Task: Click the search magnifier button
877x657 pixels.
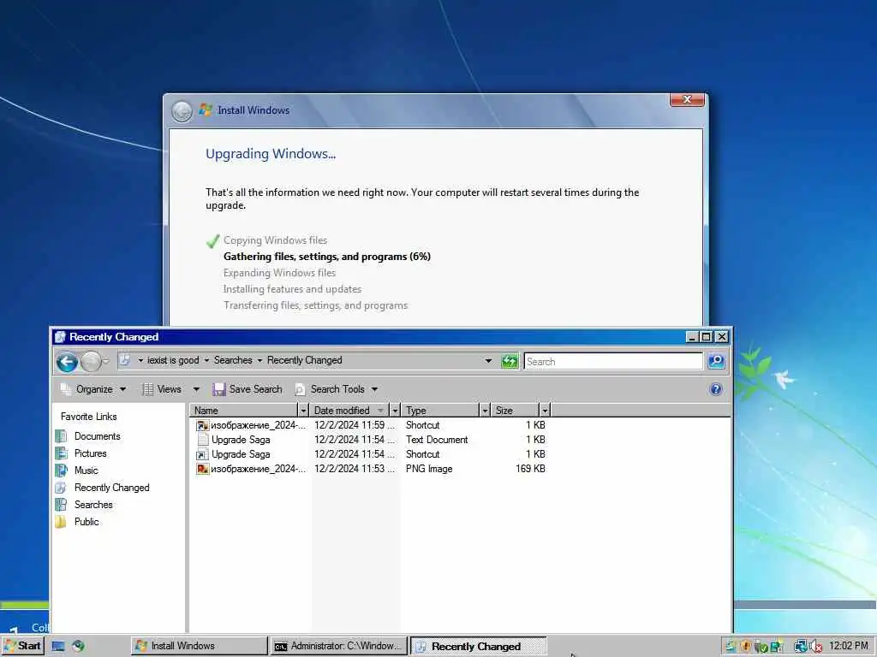Action: tap(716, 362)
